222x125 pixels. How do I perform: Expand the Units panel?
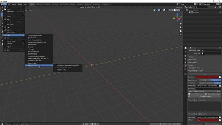click(191, 57)
